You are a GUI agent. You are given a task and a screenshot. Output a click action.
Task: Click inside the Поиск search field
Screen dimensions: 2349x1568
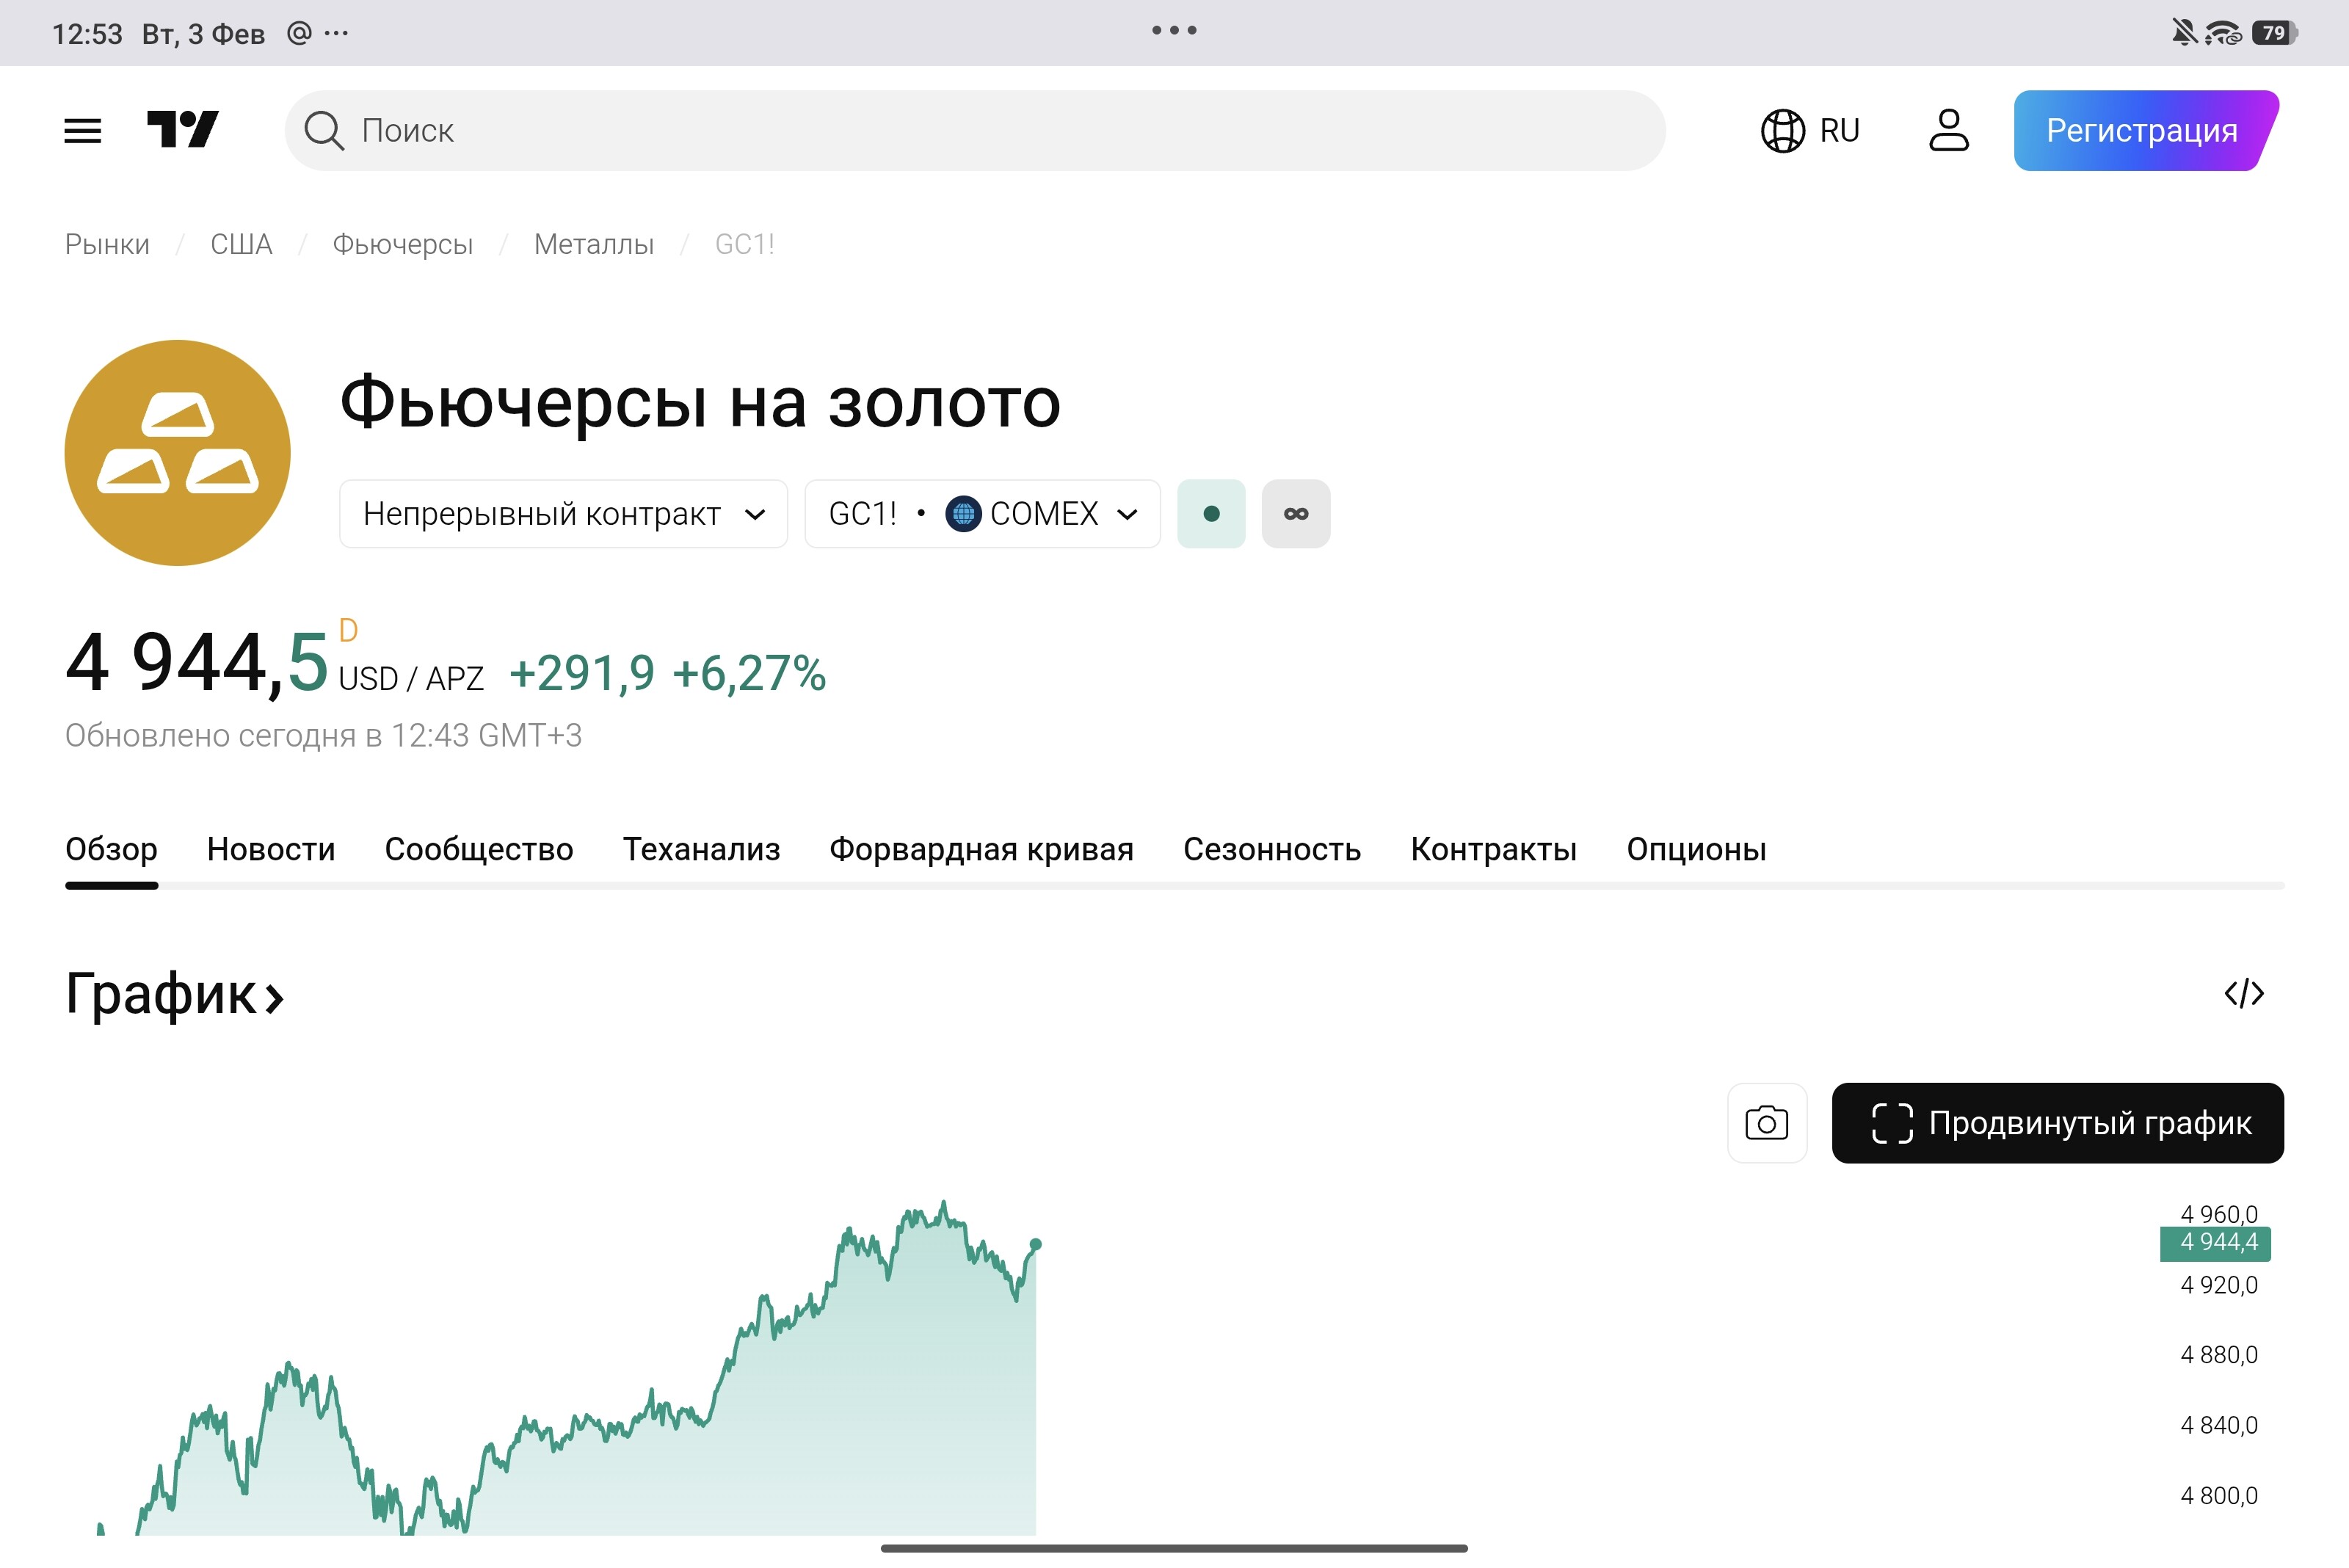(x=700, y=129)
